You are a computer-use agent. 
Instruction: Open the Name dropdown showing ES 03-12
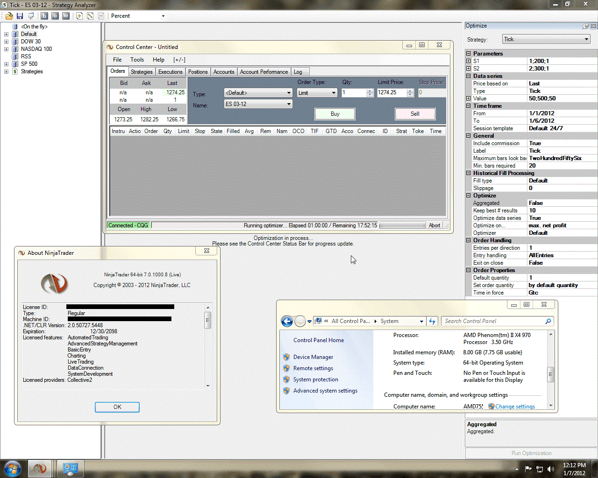coord(258,104)
